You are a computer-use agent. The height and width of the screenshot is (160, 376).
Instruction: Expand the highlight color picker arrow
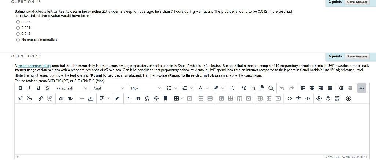click(223, 88)
